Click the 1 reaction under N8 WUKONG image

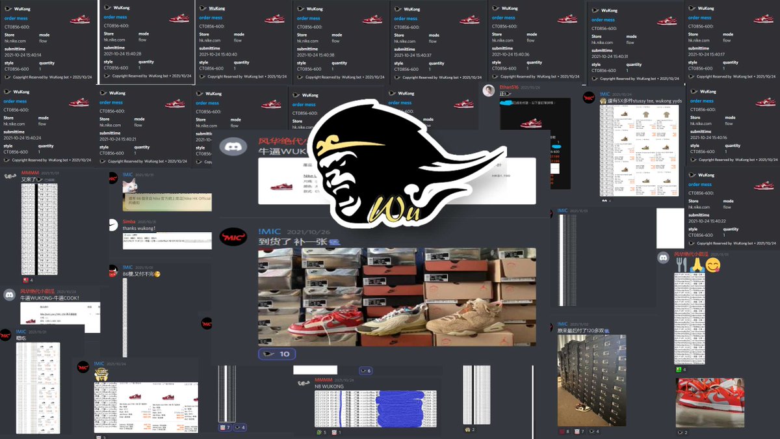pos(337,432)
